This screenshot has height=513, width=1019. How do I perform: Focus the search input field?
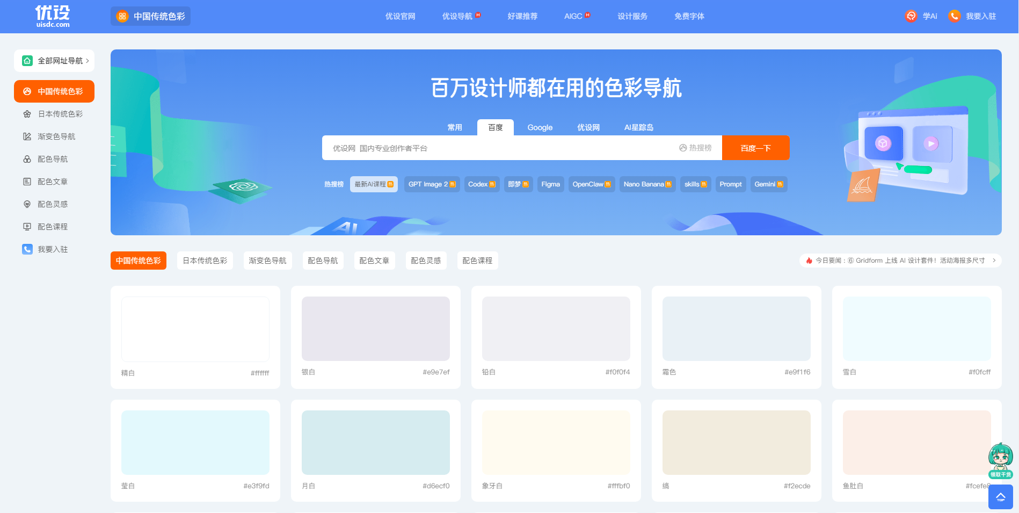(x=499, y=148)
